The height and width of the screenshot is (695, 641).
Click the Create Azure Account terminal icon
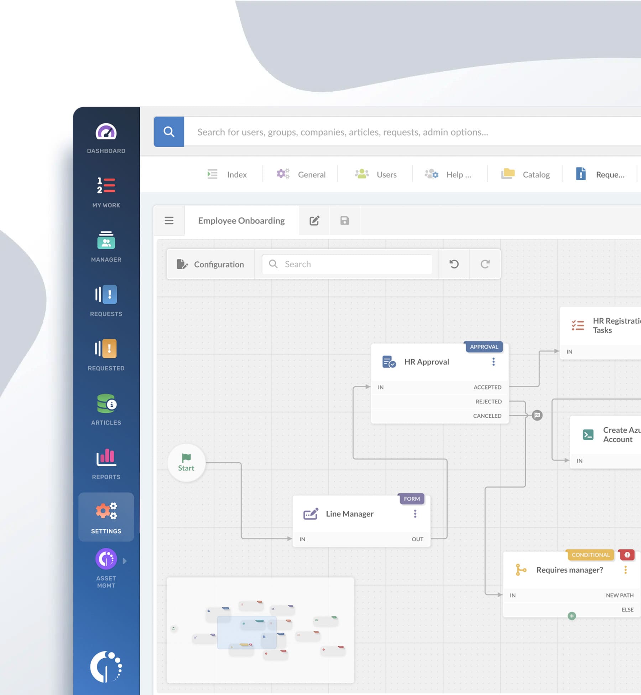coord(588,434)
